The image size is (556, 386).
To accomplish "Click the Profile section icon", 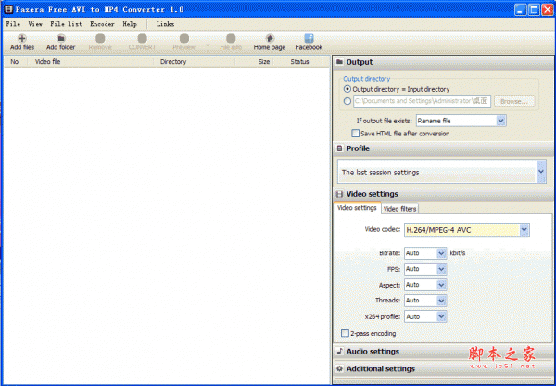I will (x=340, y=148).
